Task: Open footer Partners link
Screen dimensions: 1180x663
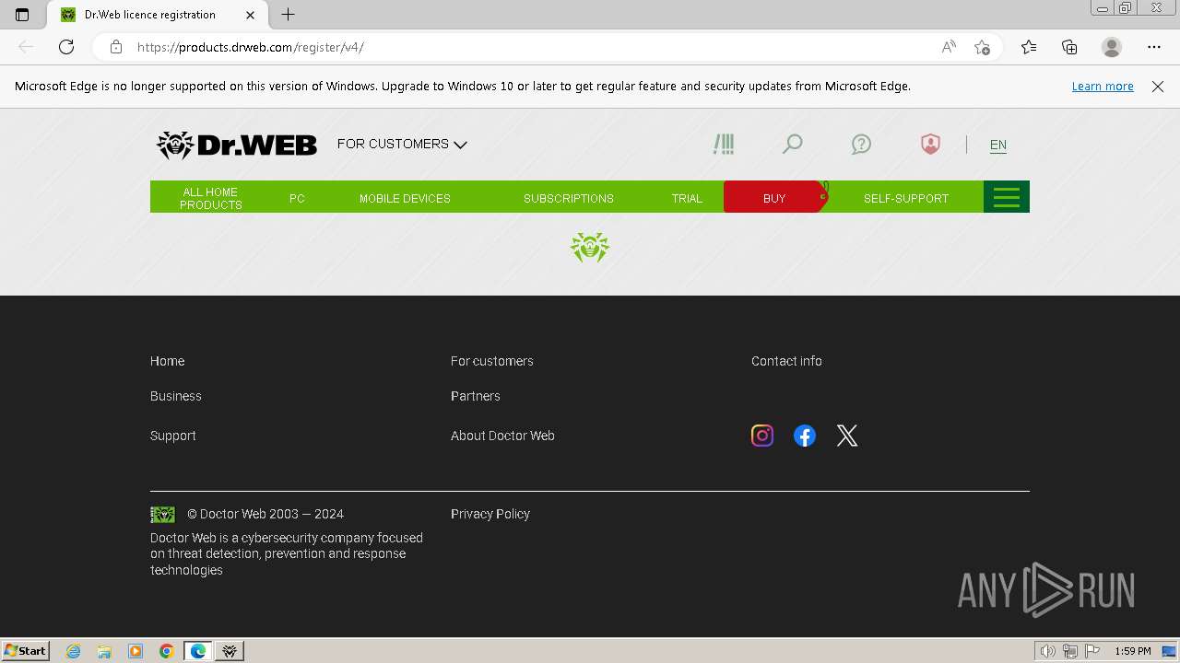Action: 476,396
